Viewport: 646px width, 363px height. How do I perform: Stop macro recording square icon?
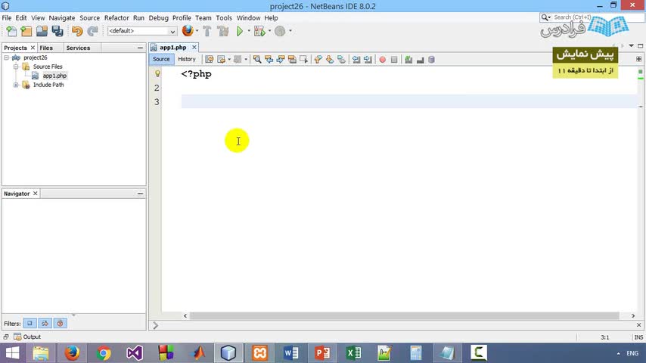point(394,59)
